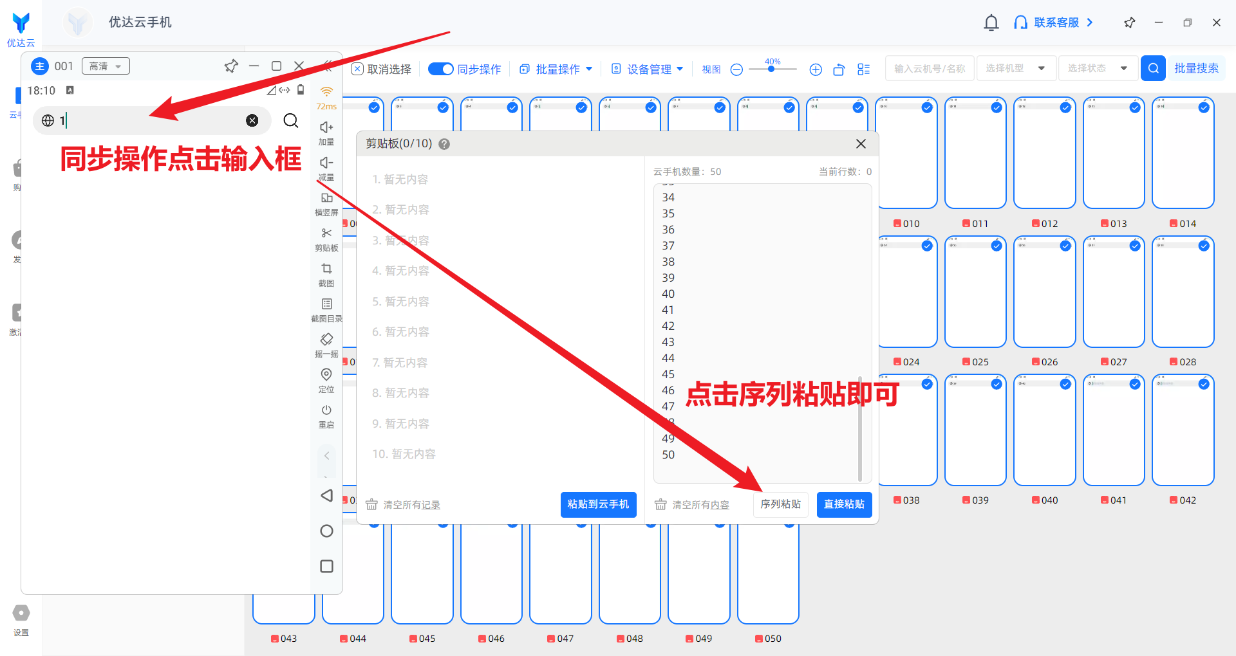Expand the batch operations dropdown
This screenshot has width=1236, height=656.
pyautogui.click(x=556, y=69)
